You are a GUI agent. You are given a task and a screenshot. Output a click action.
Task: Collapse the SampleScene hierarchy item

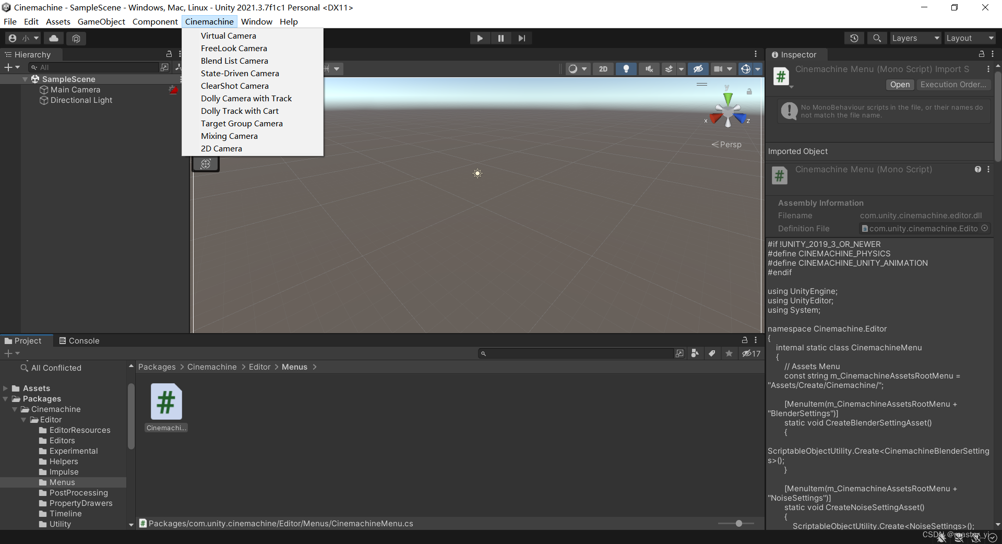point(25,79)
